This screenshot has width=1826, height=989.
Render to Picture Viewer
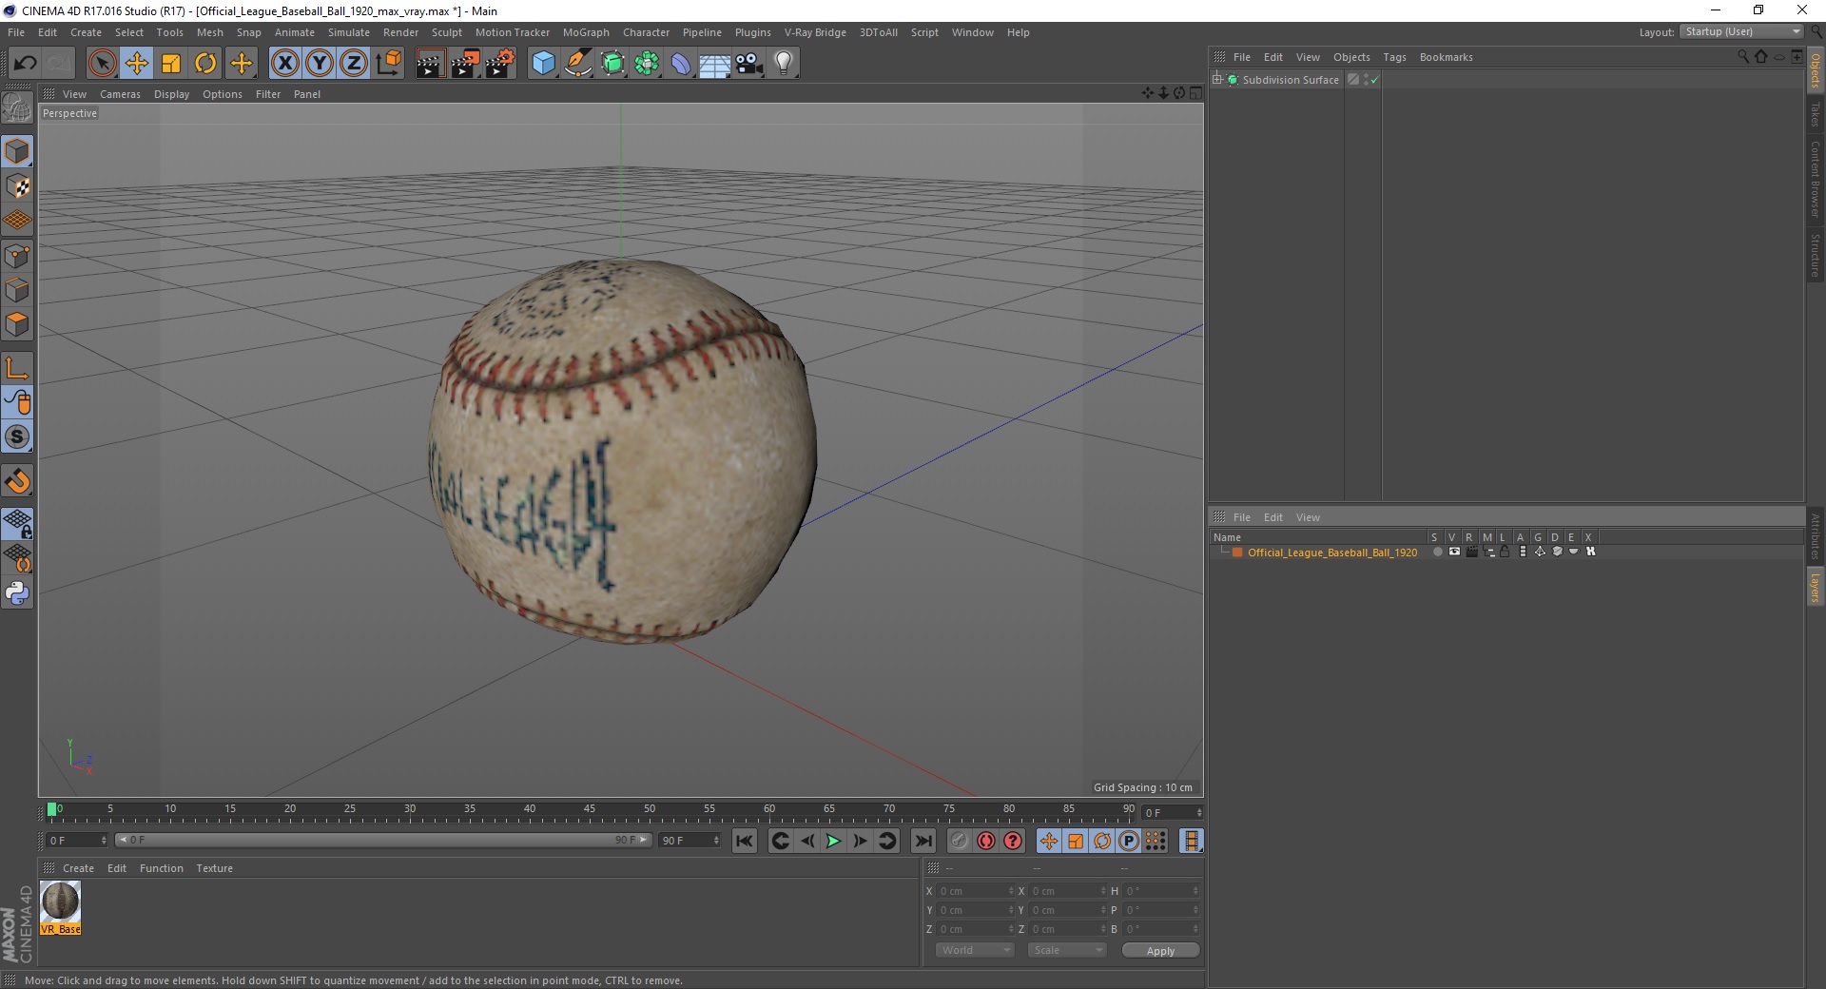pos(465,64)
